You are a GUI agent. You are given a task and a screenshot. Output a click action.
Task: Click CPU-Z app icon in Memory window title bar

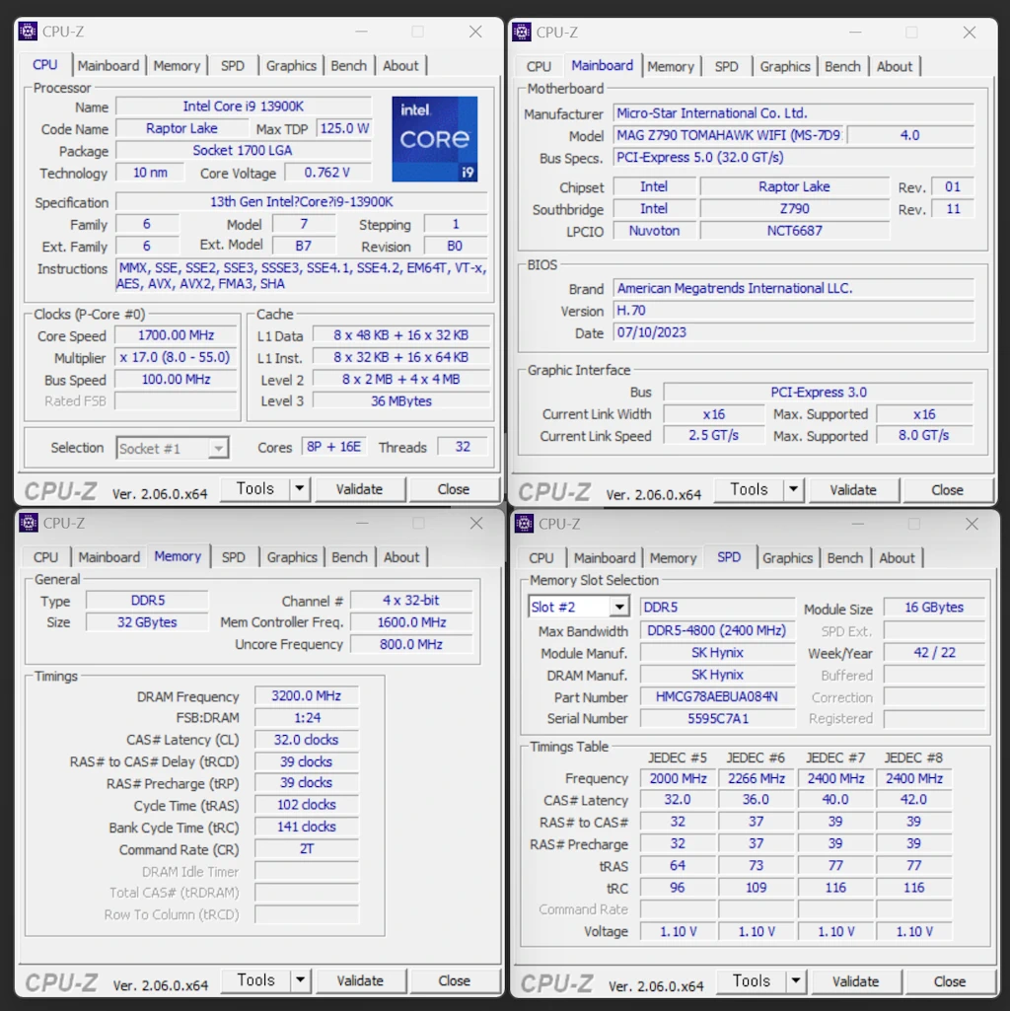pyautogui.click(x=29, y=522)
